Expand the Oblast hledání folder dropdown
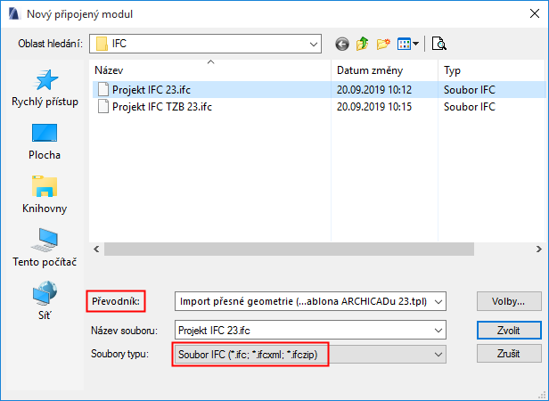The image size is (549, 401). 313,43
